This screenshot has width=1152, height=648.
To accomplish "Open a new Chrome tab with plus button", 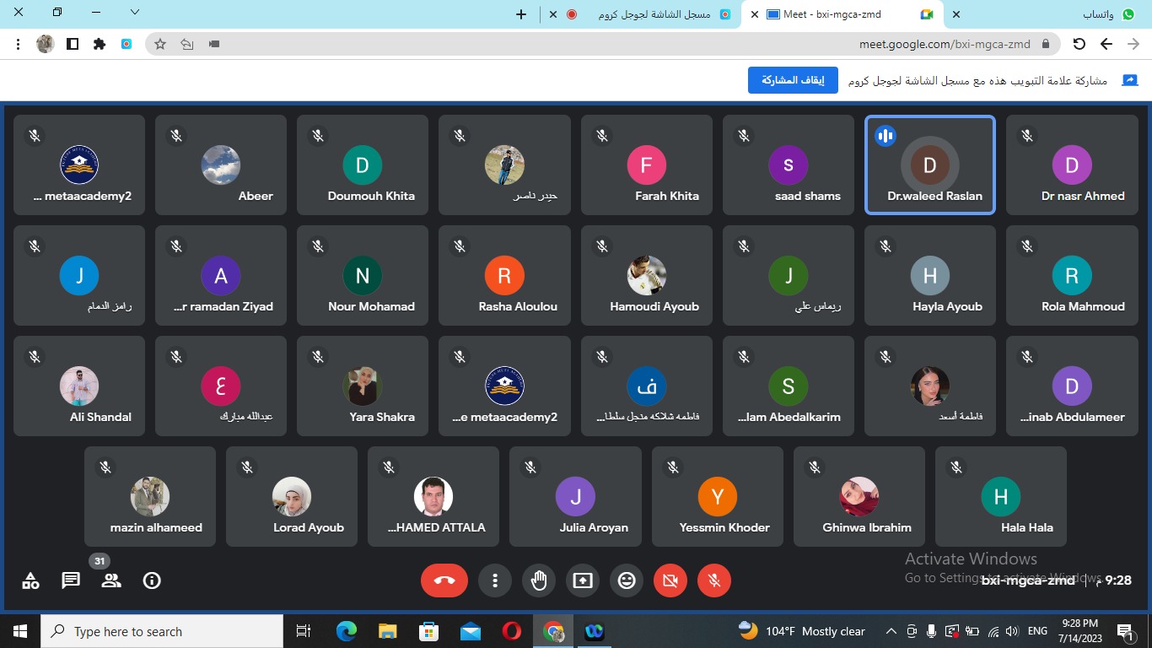I will click(x=521, y=14).
